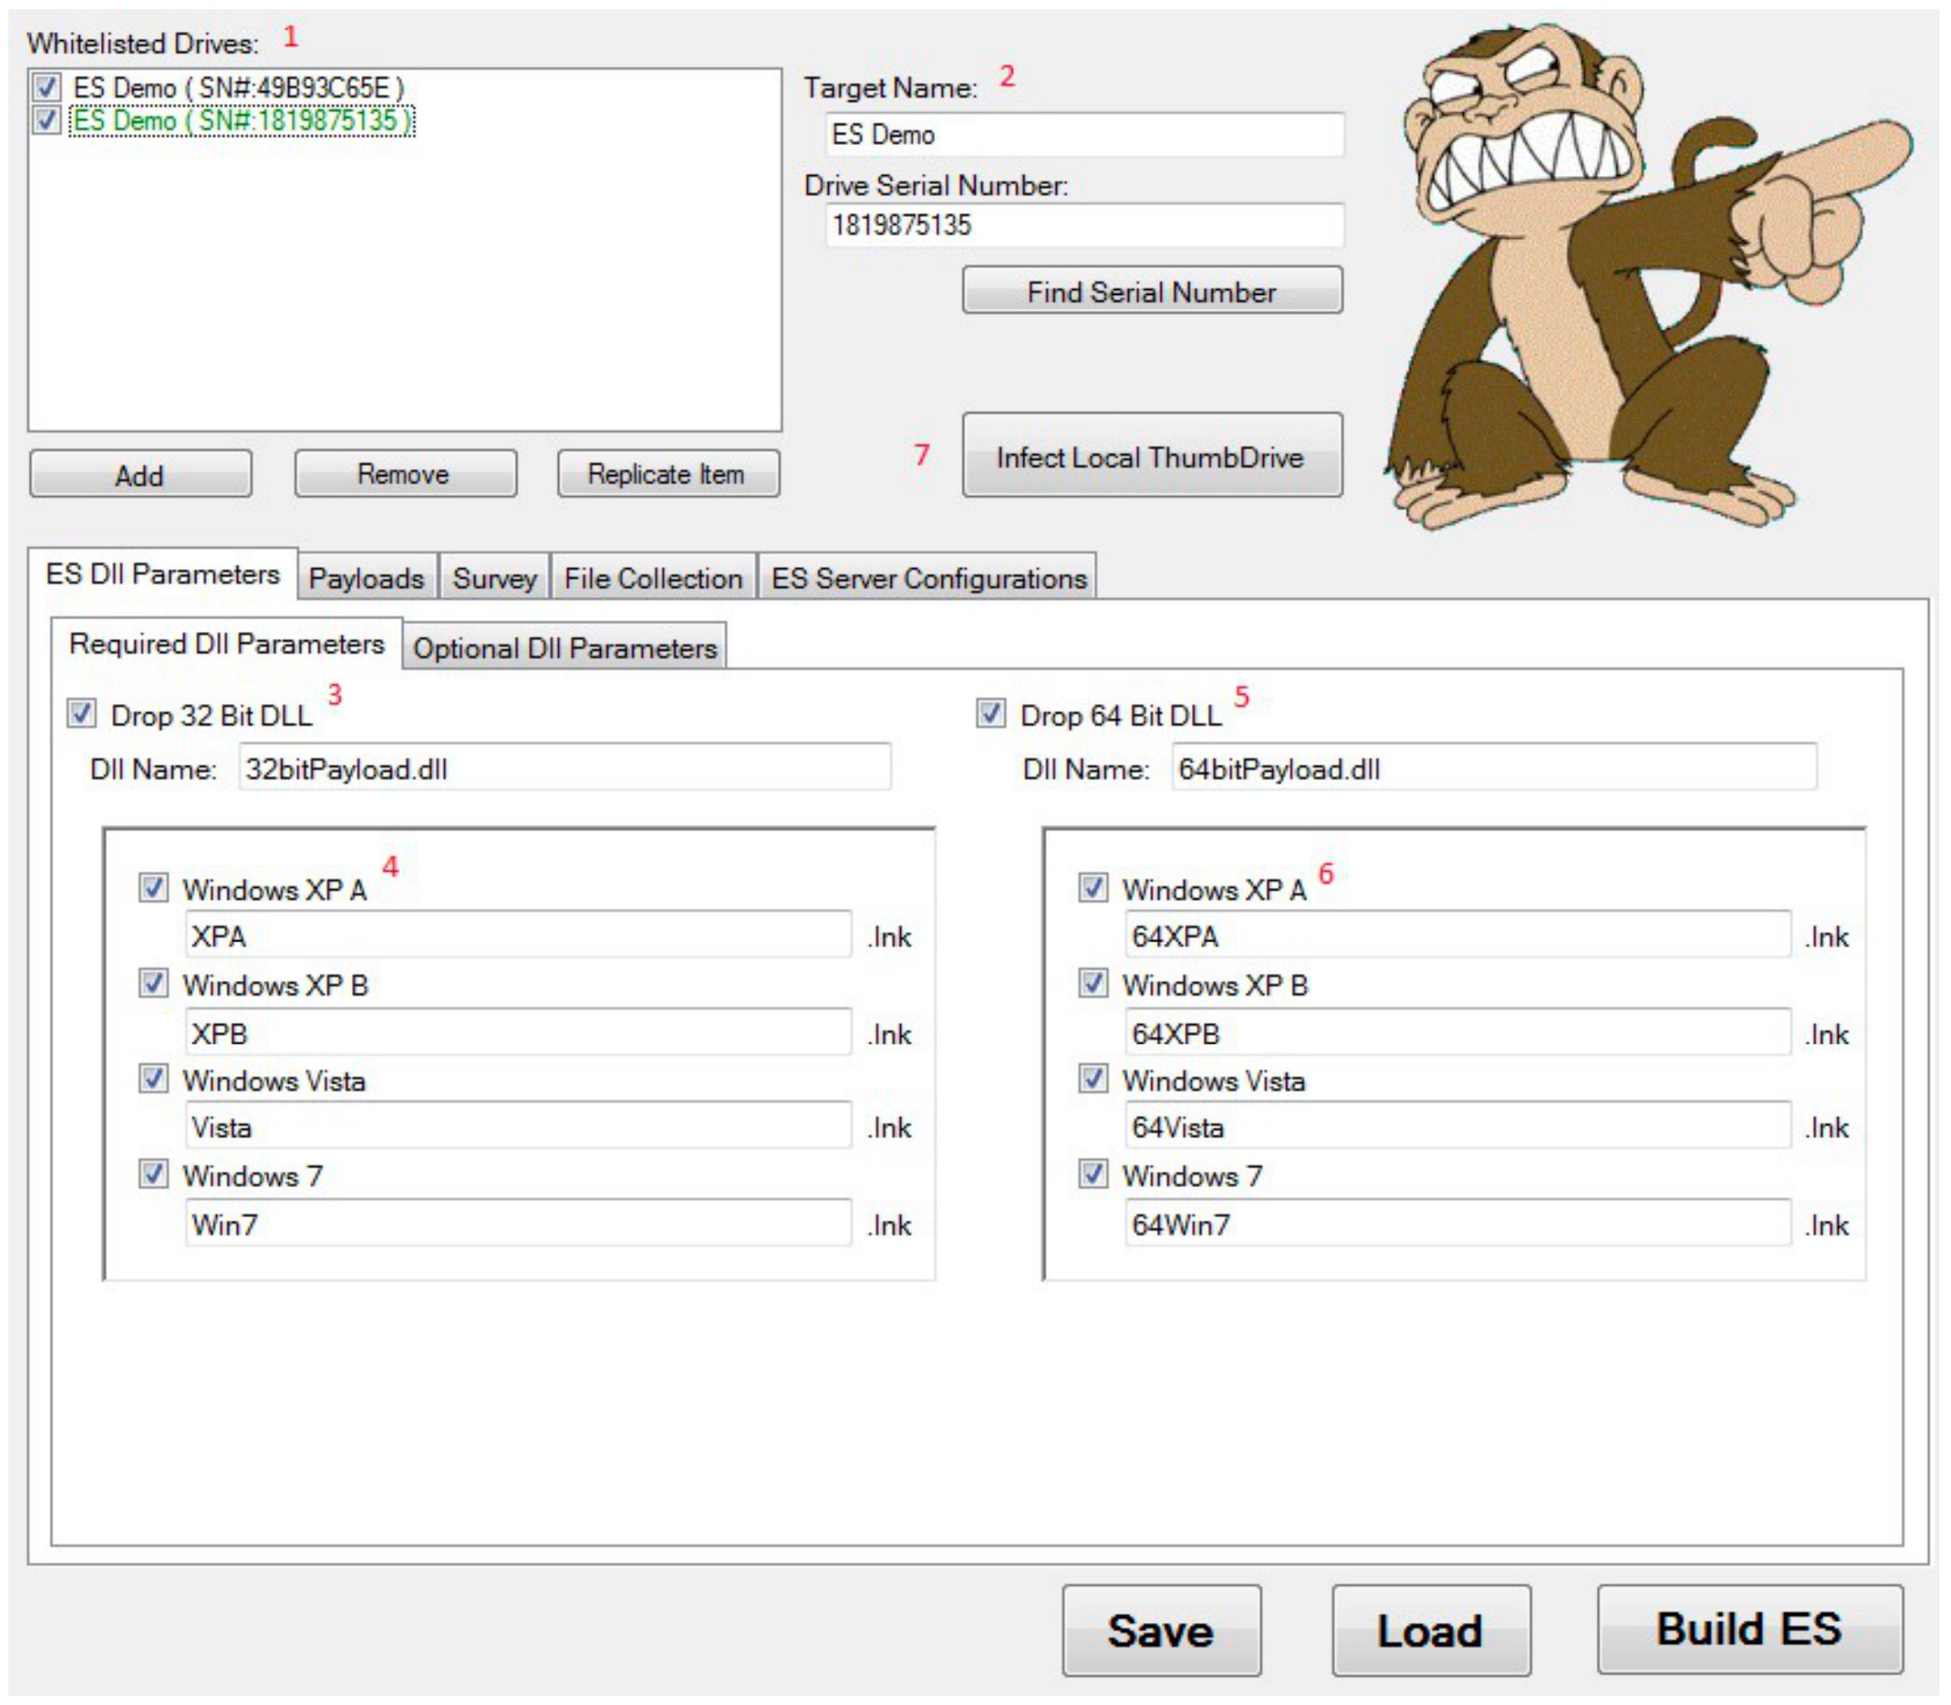Click the Win7 link name field
1951x1705 pixels.
tap(519, 1223)
